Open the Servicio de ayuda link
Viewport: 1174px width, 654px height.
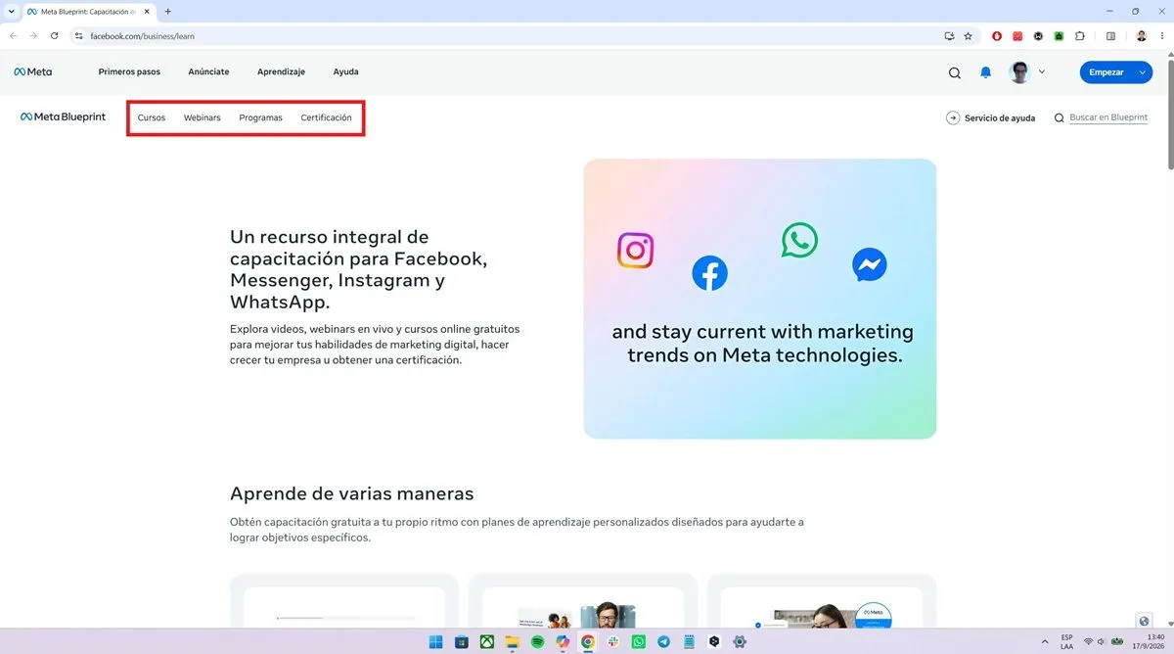click(x=990, y=117)
